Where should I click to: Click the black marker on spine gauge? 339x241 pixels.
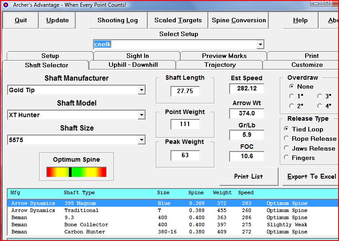(70, 172)
